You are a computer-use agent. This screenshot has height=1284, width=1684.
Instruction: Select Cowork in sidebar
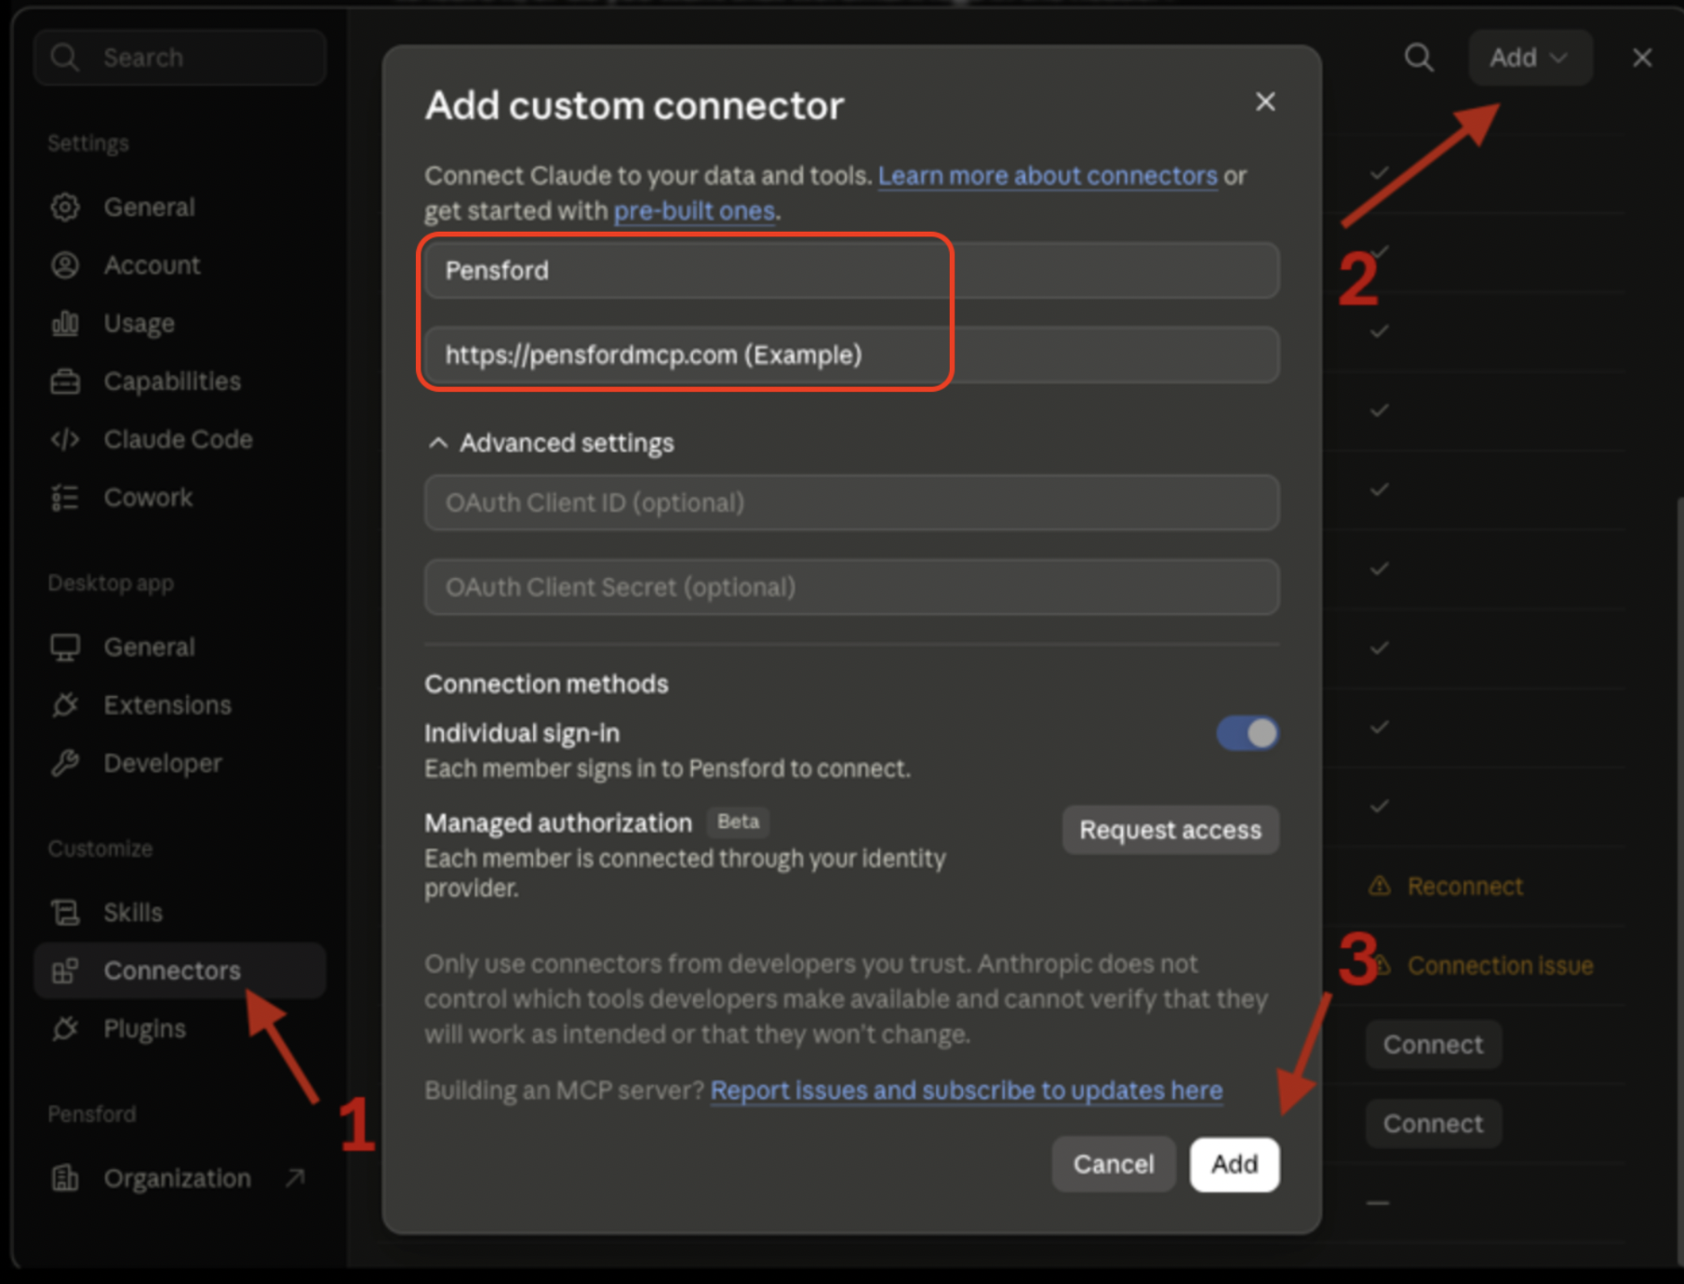point(180,498)
